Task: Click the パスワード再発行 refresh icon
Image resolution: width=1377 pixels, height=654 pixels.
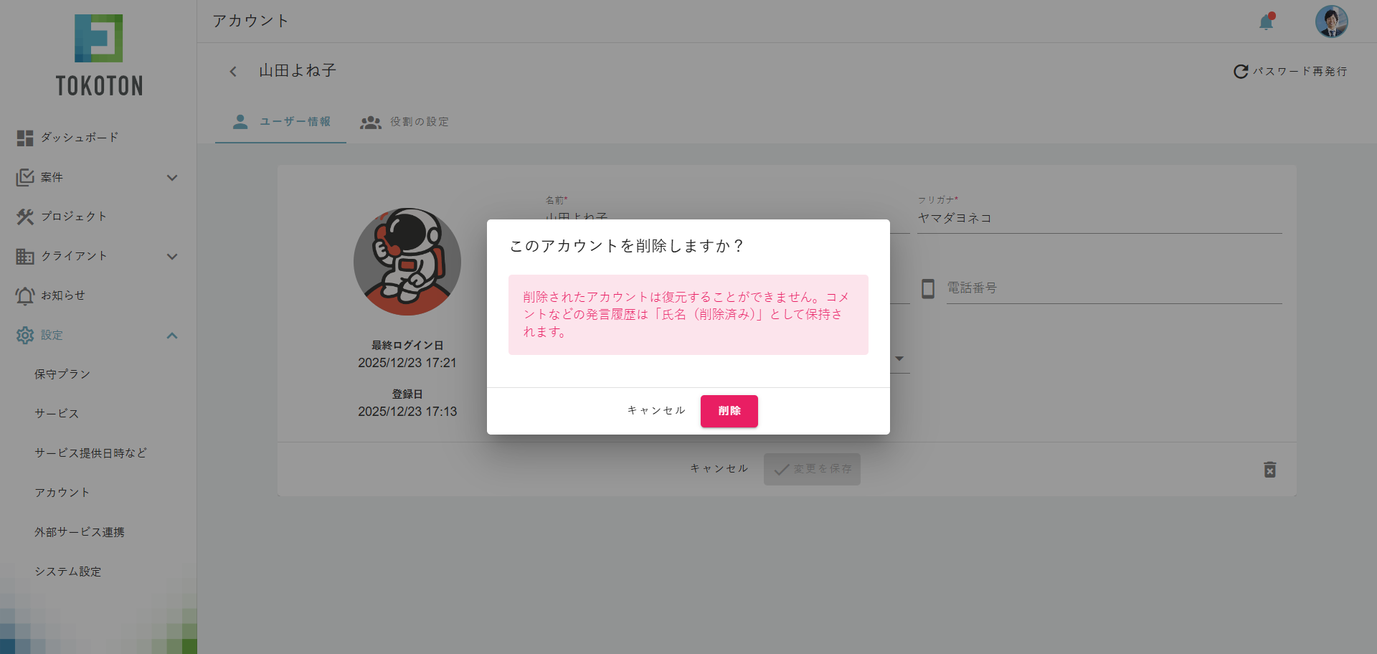Action: (1240, 71)
